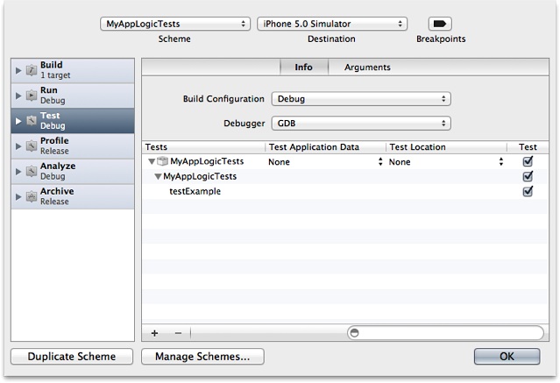Click the Duplicate Scheme button
Image resolution: width=560 pixels, height=383 pixels.
click(74, 357)
